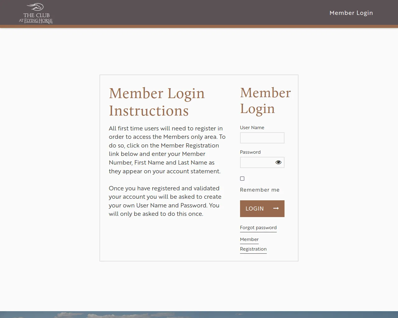This screenshot has height=318, width=398.
Task: Click The Club at Flying Horse logo
Action: click(36, 13)
